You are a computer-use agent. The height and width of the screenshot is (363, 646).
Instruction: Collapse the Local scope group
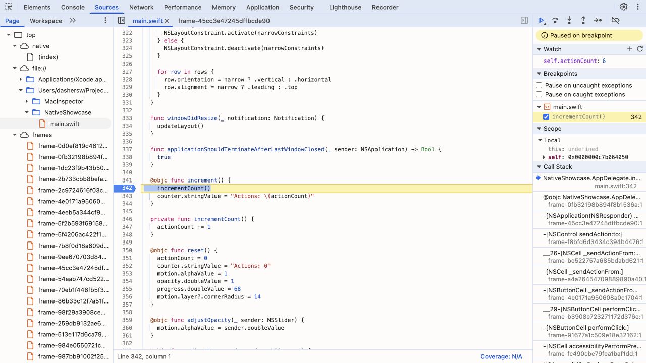540,140
